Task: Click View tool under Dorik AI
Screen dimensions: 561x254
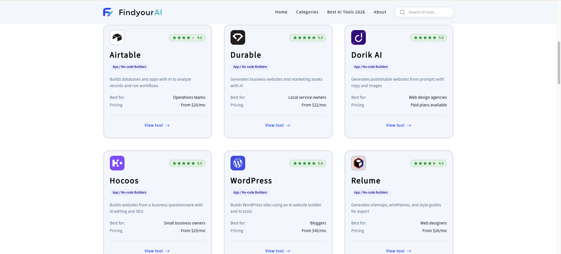Action: pos(399,125)
